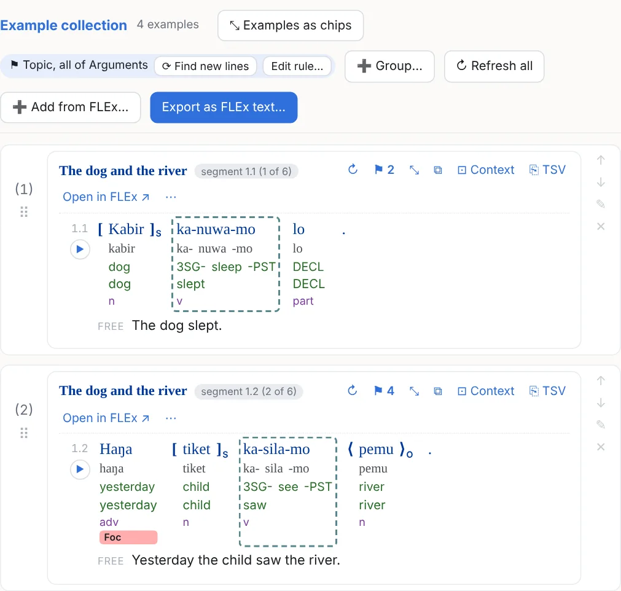Click the gloss '3SG- see -PST'
This screenshot has height=591, width=621.
[287, 487]
